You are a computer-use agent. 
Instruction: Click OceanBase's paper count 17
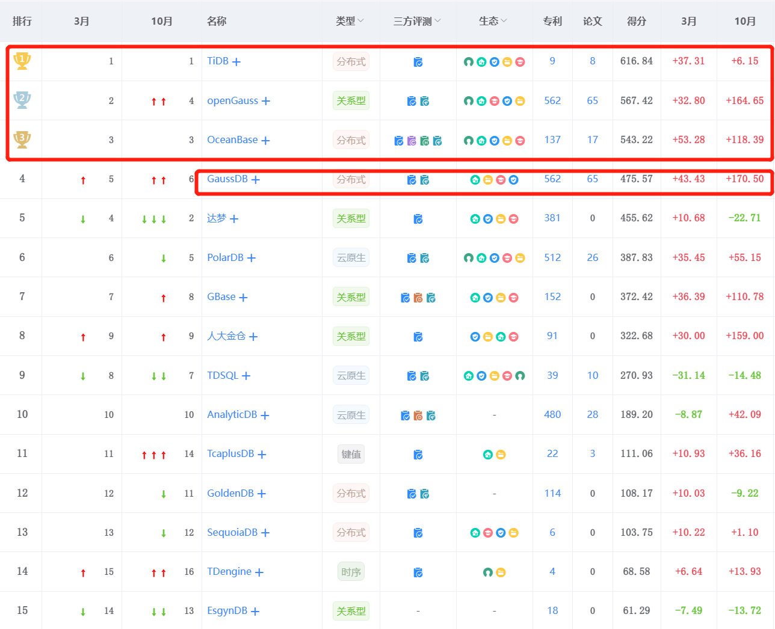click(593, 140)
